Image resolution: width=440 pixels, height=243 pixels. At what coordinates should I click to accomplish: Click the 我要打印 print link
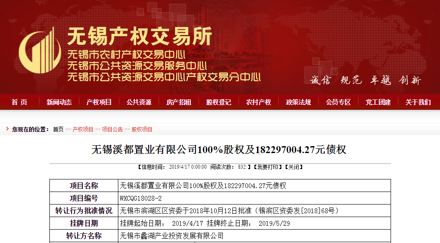[268, 167]
